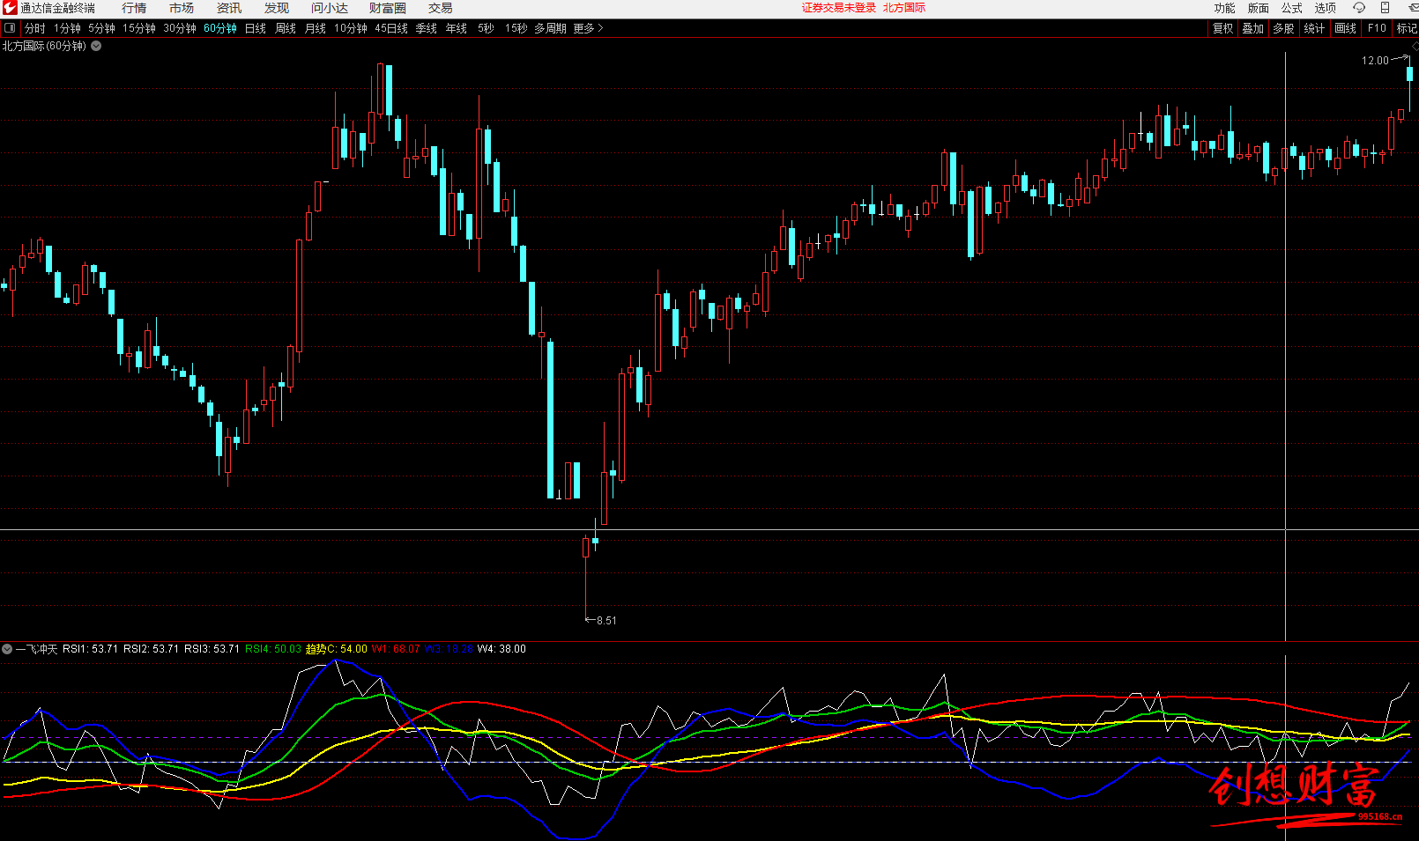Open the 财富圈 menu

(388, 8)
